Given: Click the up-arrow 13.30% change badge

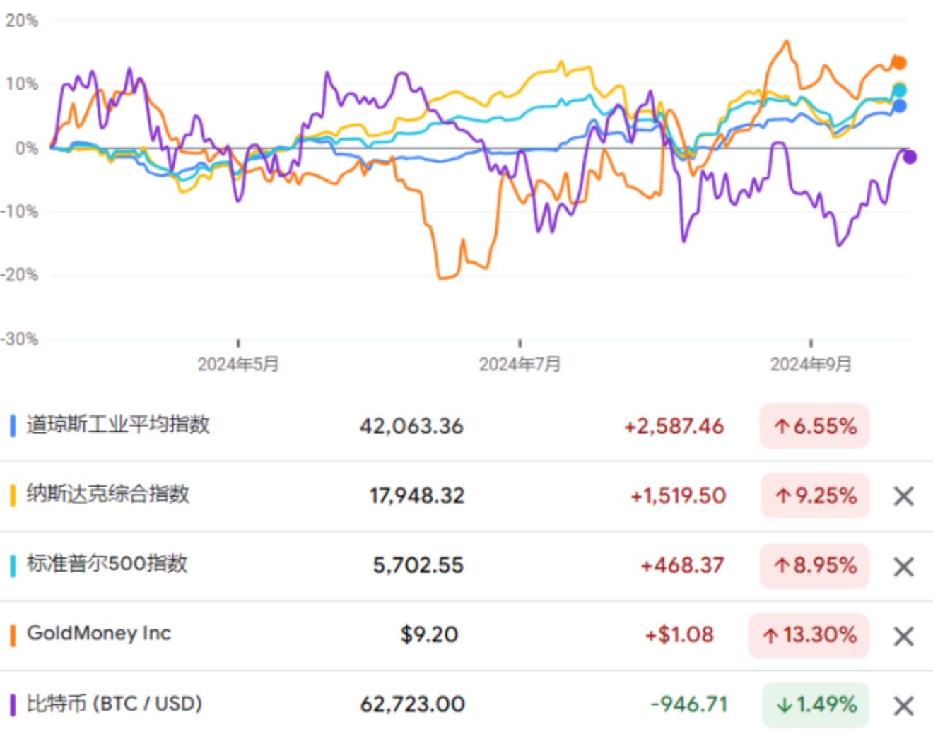Looking at the screenshot, I should (x=809, y=635).
